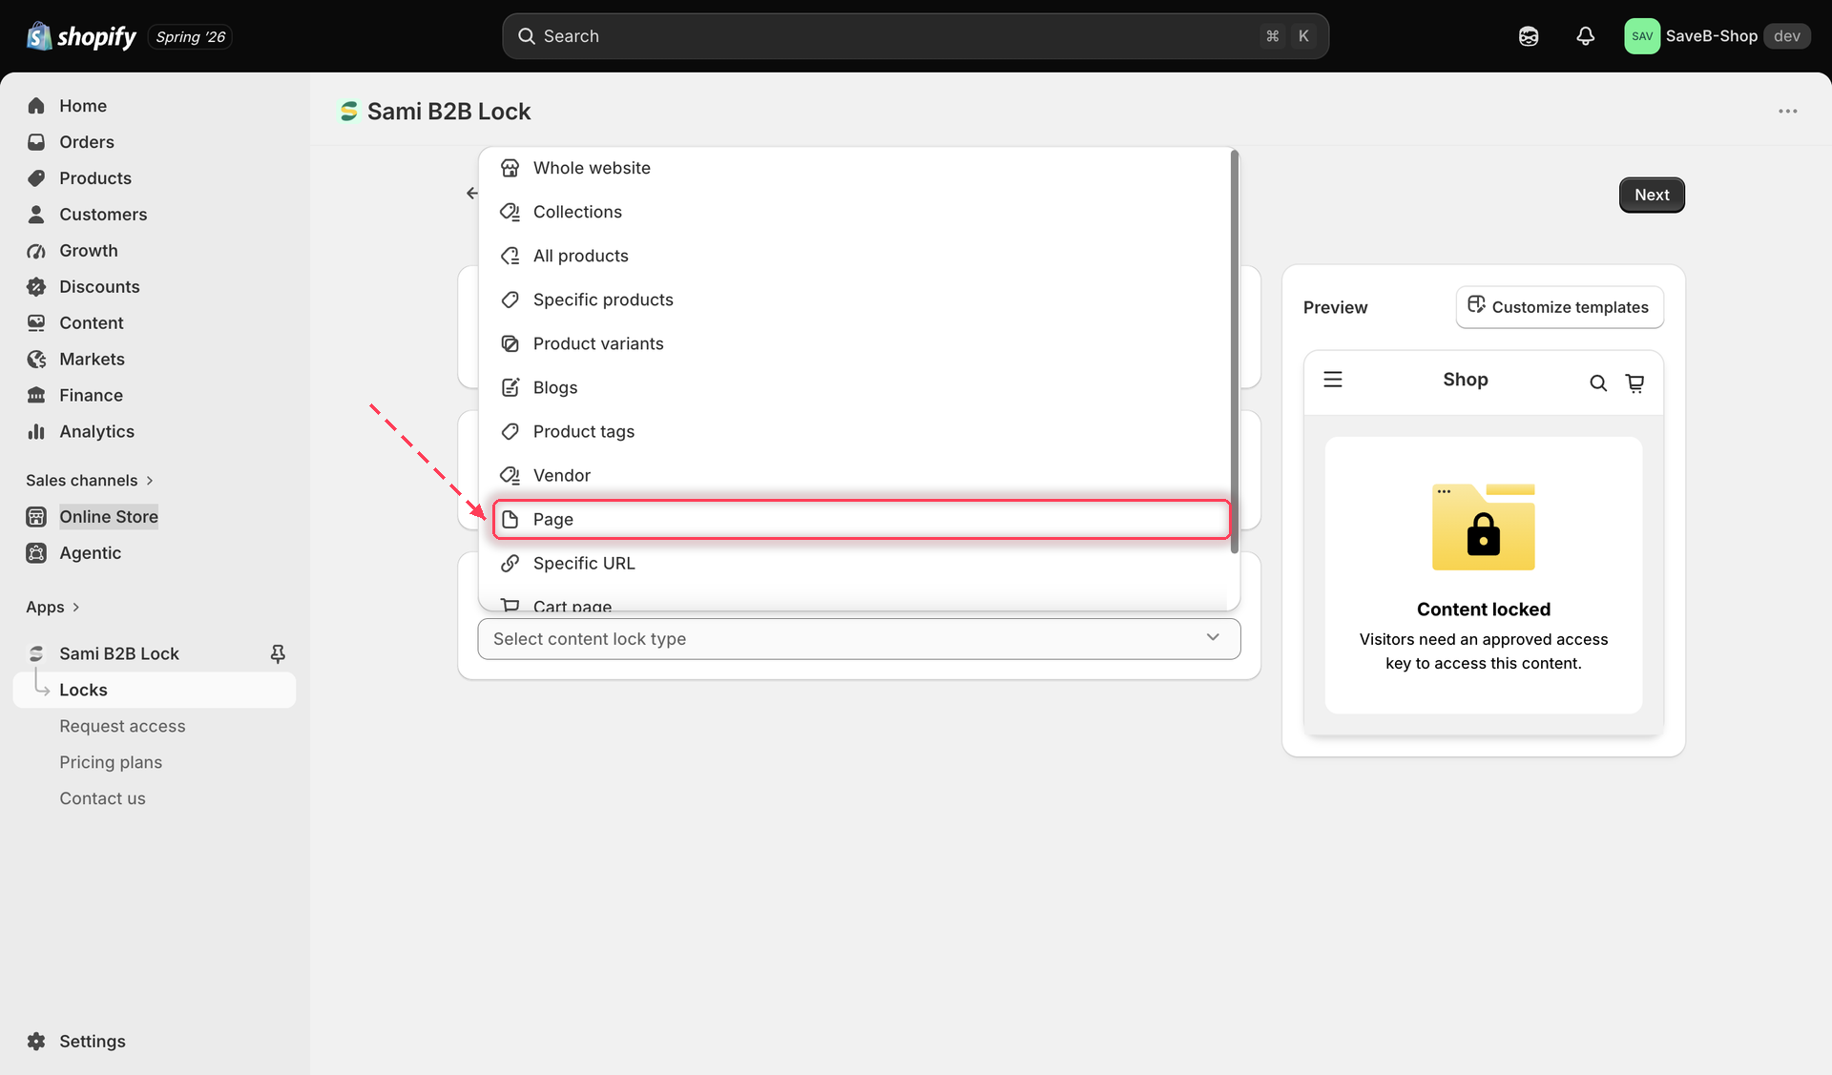Open Customers in the sidebar
The height and width of the screenshot is (1075, 1832).
pyautogui.click(x=103, y=215)
